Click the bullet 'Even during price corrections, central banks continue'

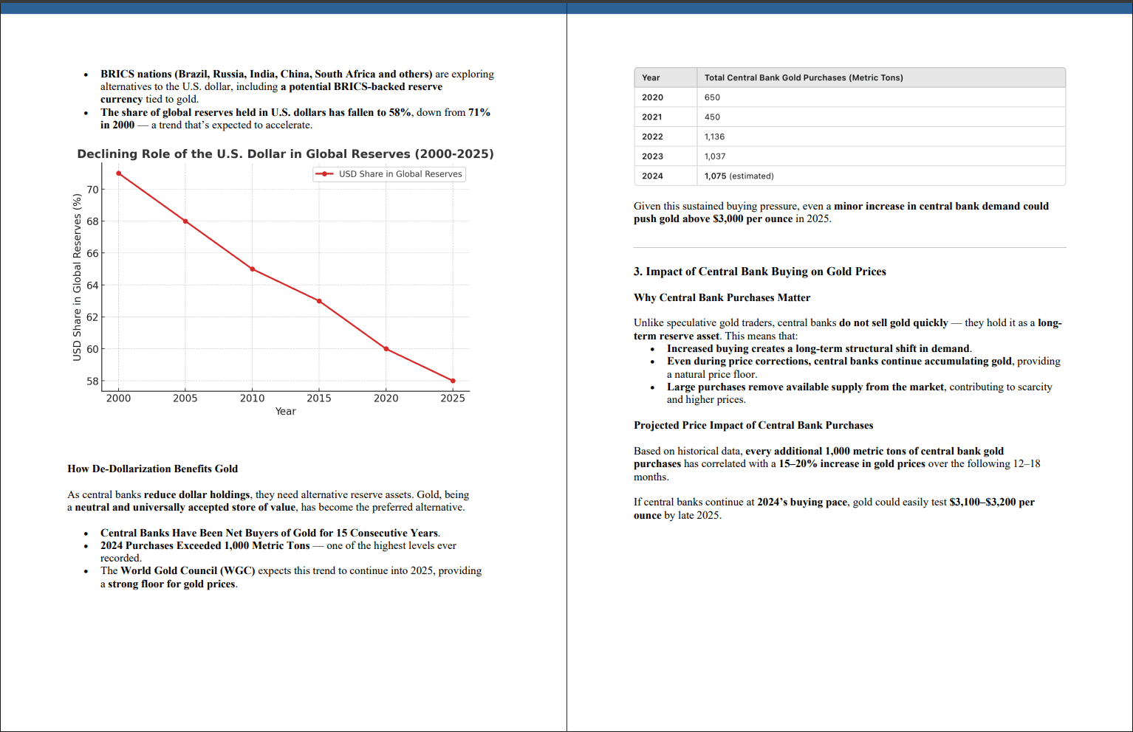click(x=863, y=367)
